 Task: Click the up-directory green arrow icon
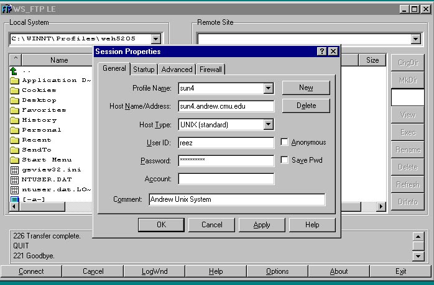click(x=14, y=71)
